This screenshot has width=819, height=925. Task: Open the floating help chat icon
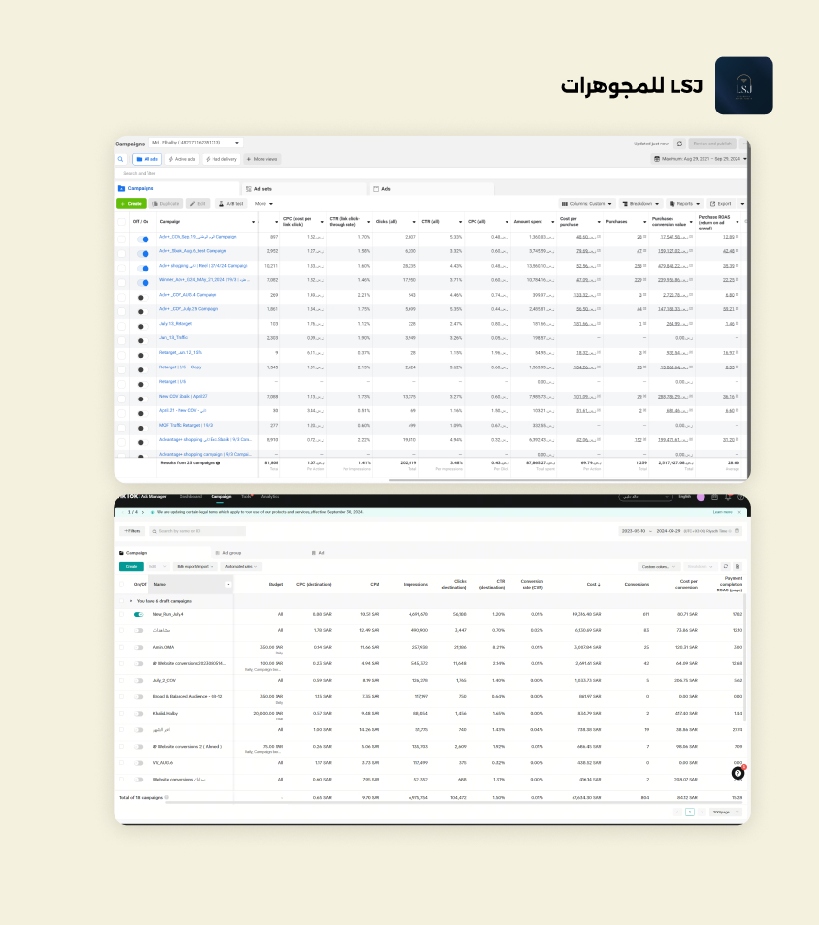tap(737, 772)
